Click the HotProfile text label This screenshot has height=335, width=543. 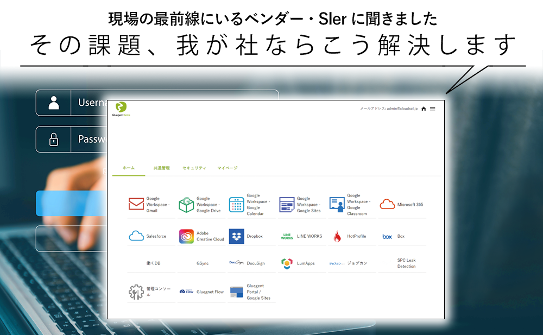tap(356, 236)
